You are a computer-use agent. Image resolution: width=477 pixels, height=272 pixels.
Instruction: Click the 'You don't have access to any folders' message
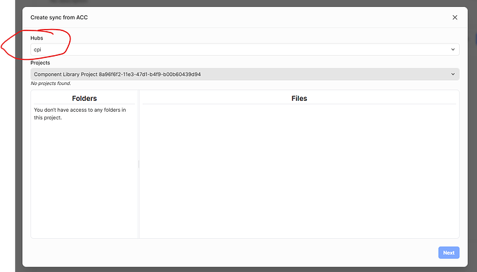80,114
